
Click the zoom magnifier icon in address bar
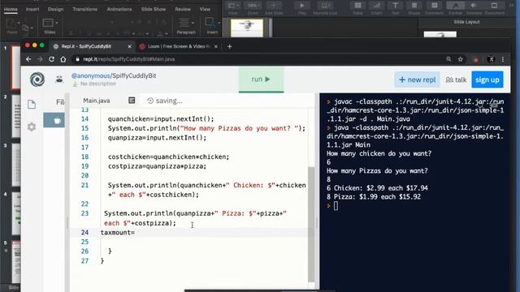coord(448,59)
